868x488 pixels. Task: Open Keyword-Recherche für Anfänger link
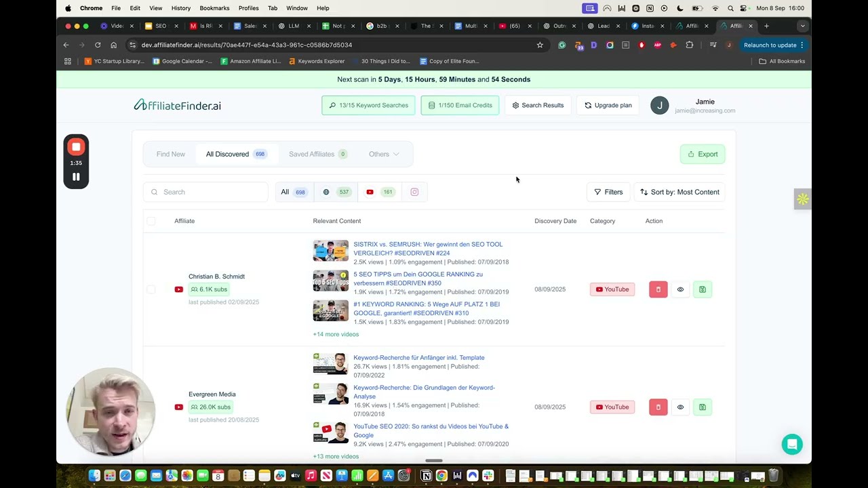(x=419, y=357)
